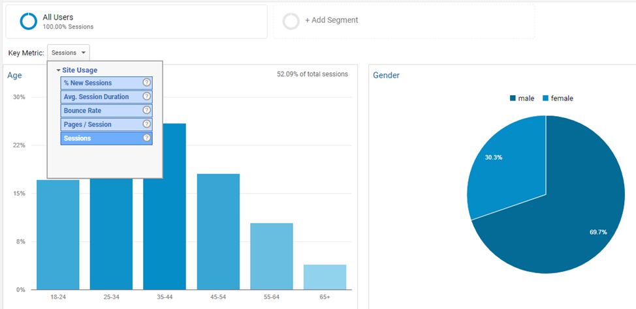Viewport: 636px width, 309px height.
Task: Click help icon beside Avg. Session Duration
Action: [x=147, y=96]
